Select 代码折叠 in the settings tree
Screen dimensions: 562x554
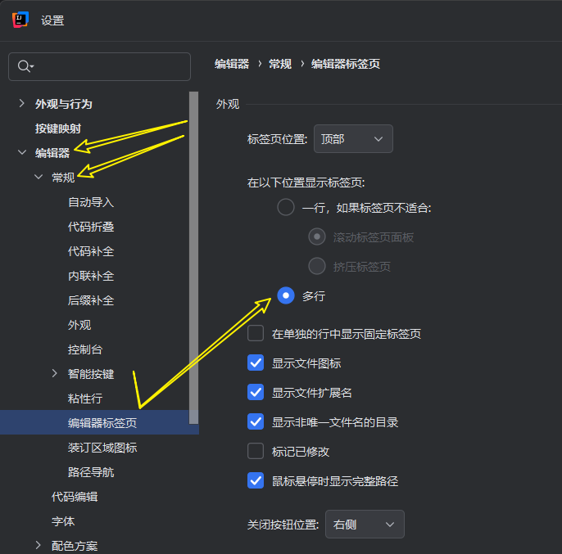(x=91, y=227)
